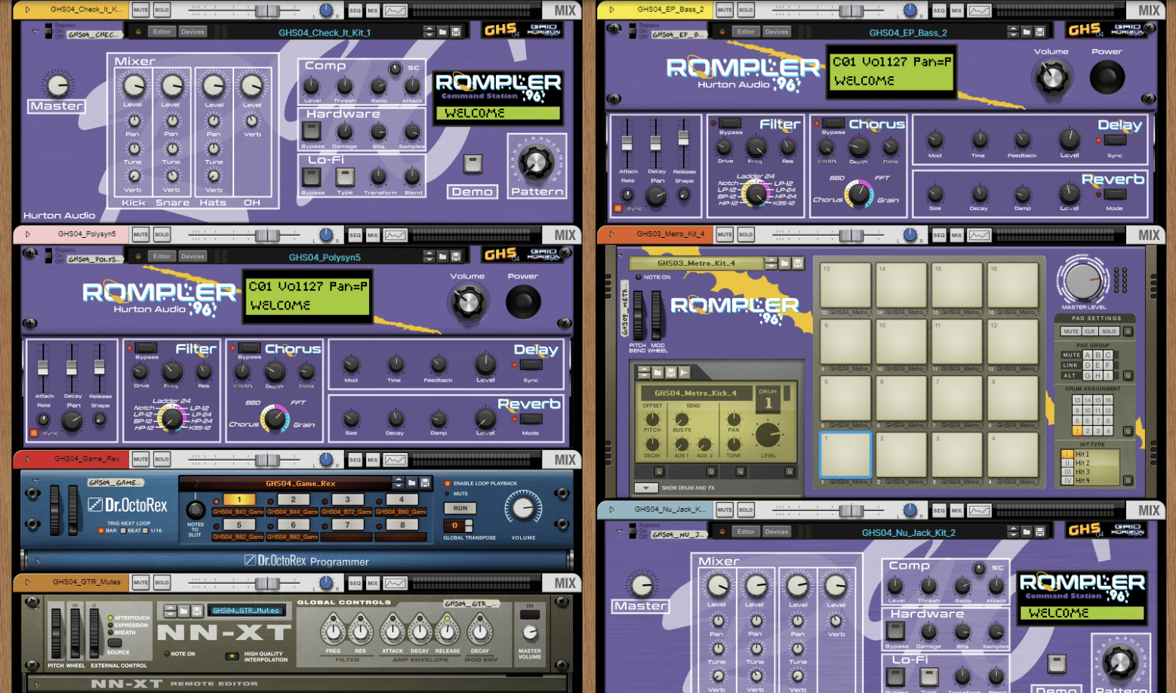Open Show Drum and FX dropdown
This screenshot has height=693, width=1176.
pyautogui.click(x=645, y=488)
